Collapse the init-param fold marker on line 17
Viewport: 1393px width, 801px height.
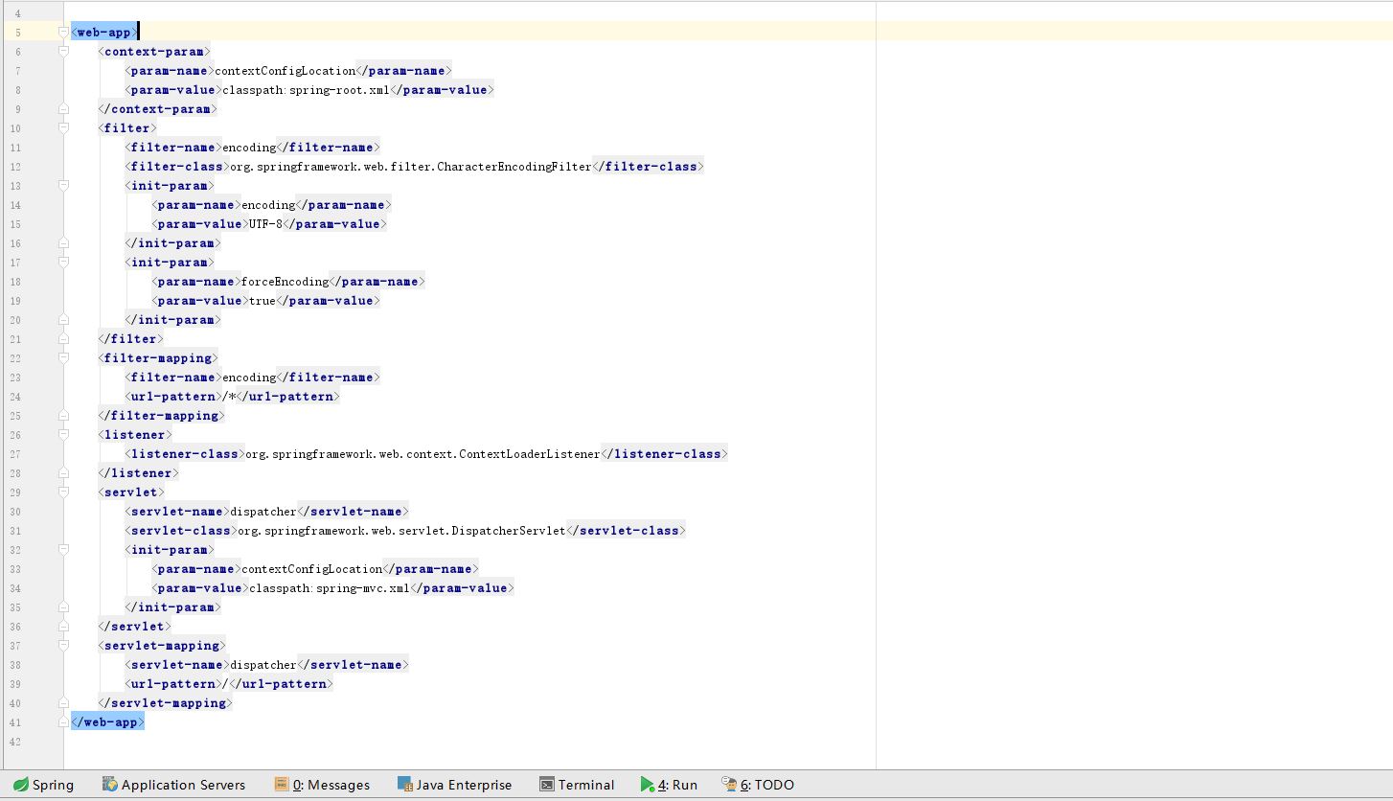click(63, 263)
